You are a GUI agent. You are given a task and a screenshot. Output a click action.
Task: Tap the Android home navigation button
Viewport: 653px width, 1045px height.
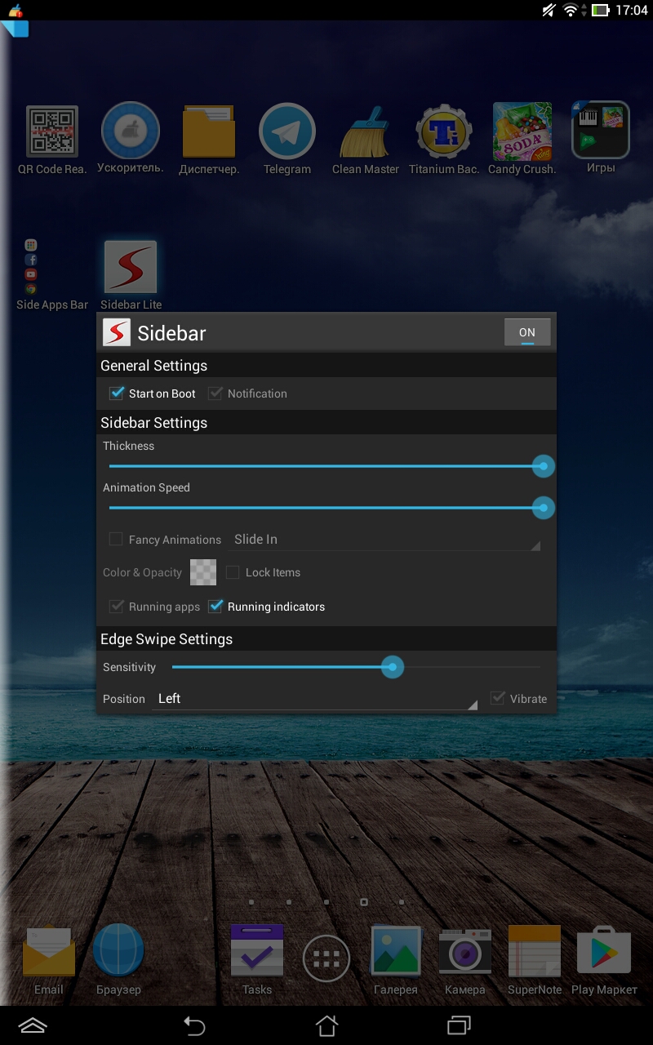(326, 1025)
